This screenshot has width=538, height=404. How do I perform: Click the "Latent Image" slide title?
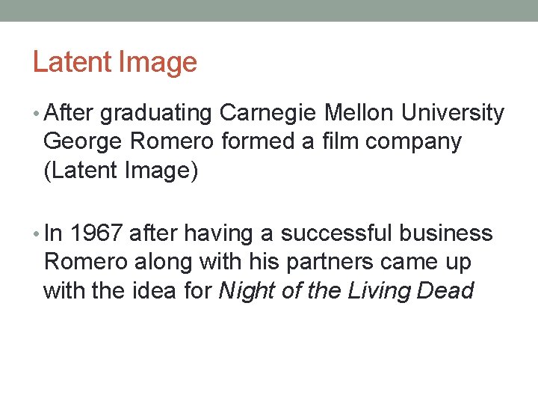[115, 62]
